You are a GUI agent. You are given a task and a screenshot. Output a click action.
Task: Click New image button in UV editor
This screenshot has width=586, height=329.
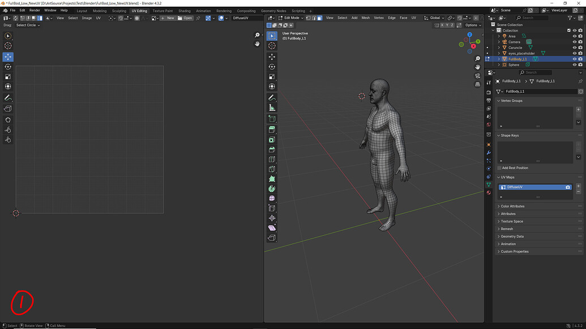pos(168,18)
